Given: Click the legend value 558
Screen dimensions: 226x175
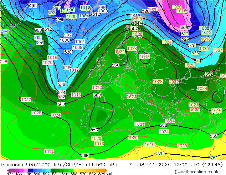Looking at the screenshot, I should pyautogui.click(x=74, y=174).
